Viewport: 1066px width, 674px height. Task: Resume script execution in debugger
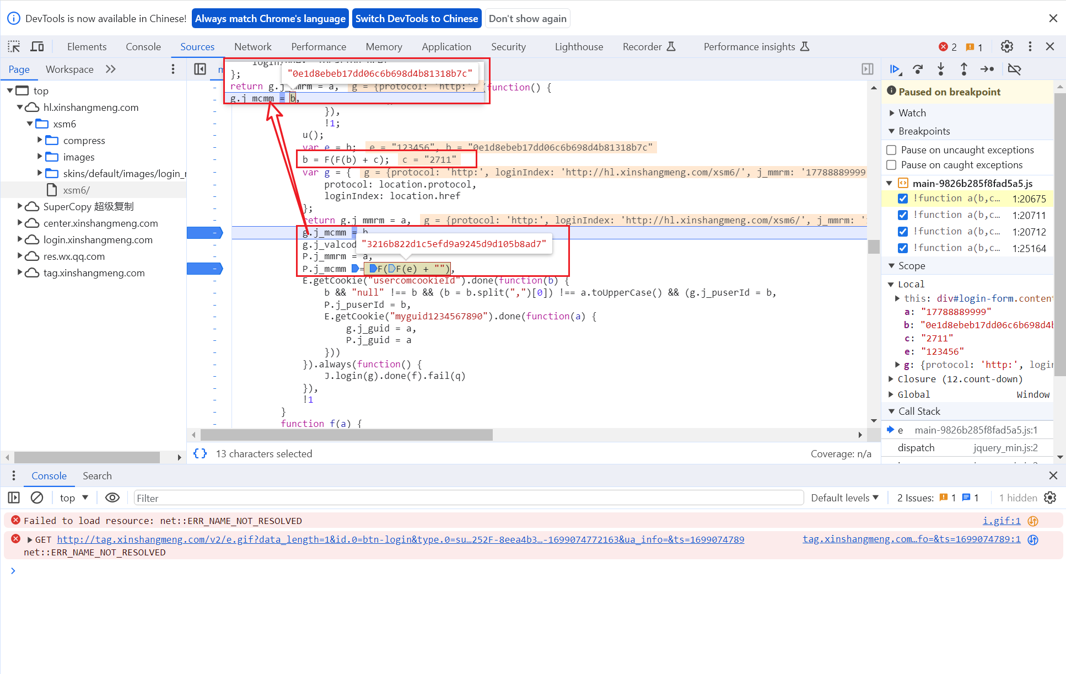pos(895,69)
